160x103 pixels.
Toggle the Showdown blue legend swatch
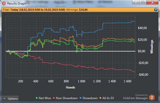coord(81,98)
